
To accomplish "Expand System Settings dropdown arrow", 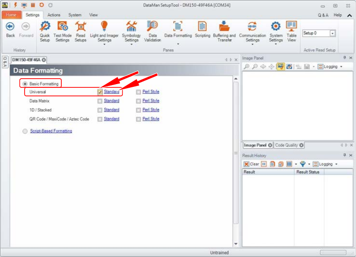I will [276, 45].
